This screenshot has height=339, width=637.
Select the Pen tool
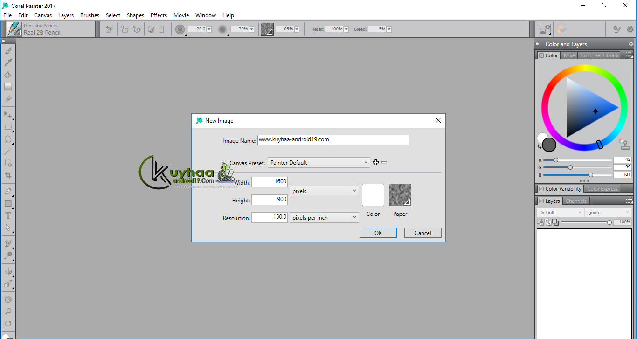point(8,191)
